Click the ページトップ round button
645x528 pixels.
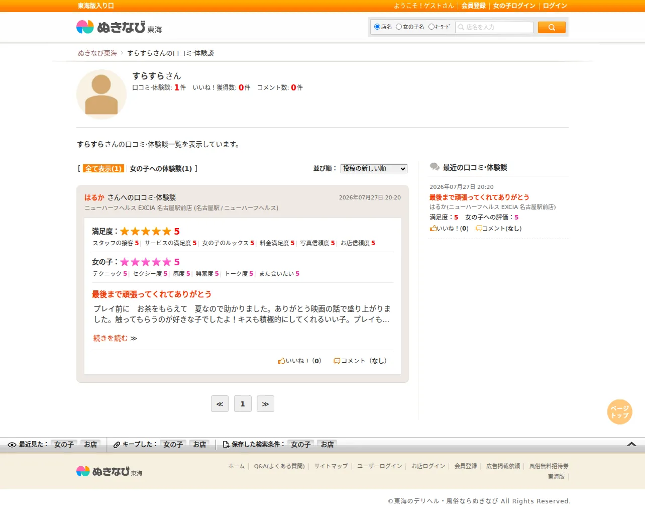(x=620, y=412)
